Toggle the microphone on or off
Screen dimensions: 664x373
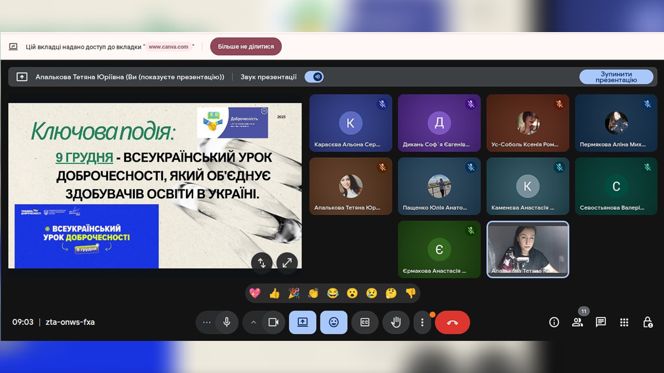226,322
